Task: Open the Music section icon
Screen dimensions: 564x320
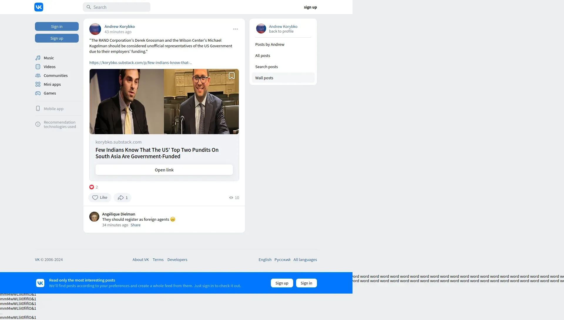Action: 38,58
